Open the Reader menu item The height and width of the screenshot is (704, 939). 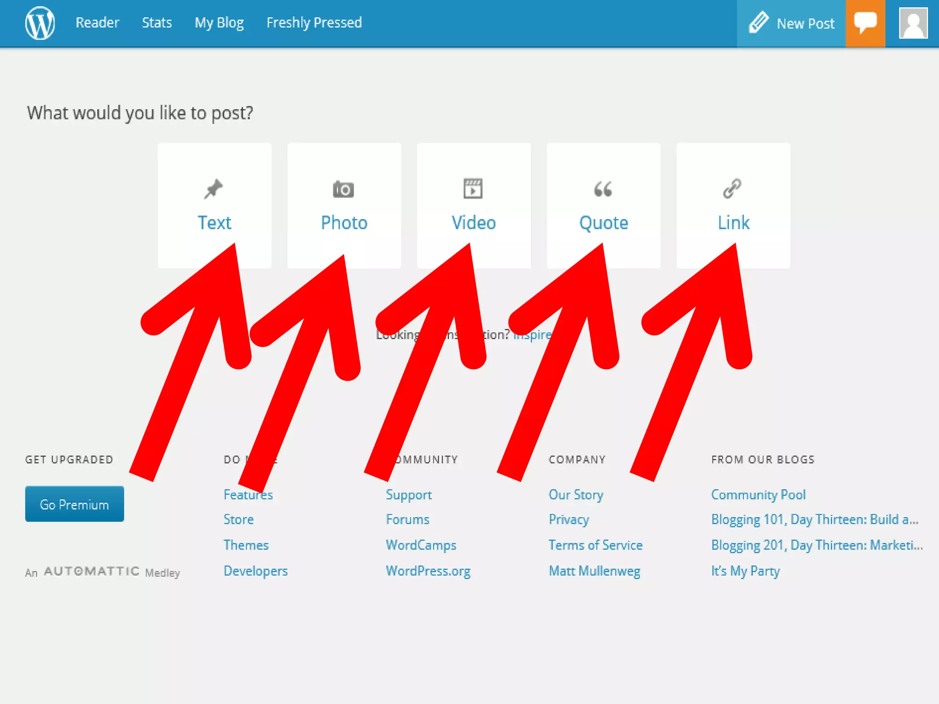tap(97, 22)
